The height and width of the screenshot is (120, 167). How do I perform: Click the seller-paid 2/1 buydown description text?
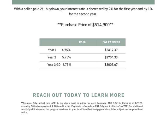coord(83,11)
